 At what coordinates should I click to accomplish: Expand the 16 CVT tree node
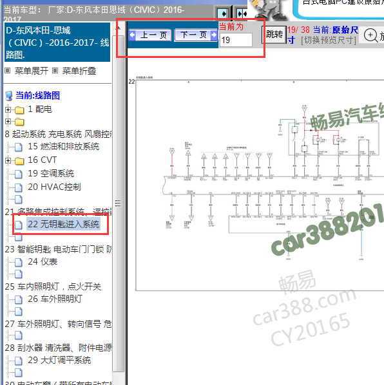[x=8, y=160]
